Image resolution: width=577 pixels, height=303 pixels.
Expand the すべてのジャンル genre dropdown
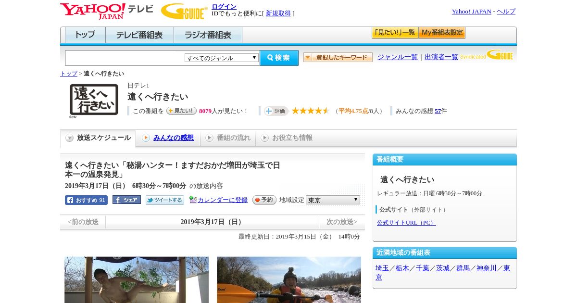click(222, 58)
